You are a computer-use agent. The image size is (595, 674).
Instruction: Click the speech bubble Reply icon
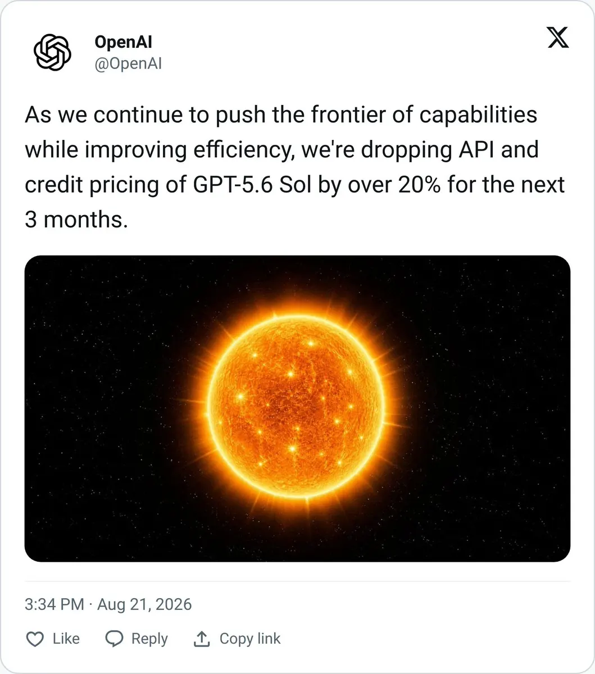(115, 639)
